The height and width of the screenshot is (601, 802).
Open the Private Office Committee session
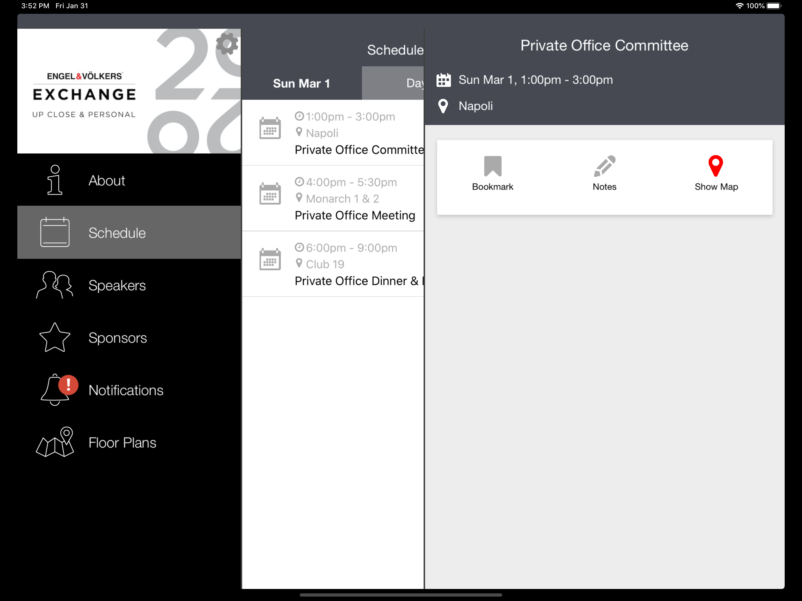333,133
